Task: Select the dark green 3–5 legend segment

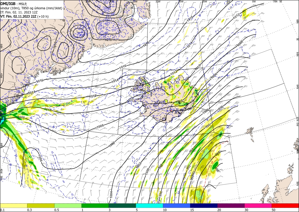Action: click(x=122, y=205)
